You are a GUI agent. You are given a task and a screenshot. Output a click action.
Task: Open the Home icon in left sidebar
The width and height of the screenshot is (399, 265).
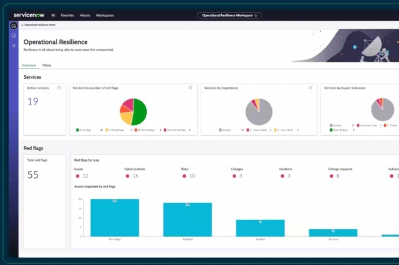(14, 26)
